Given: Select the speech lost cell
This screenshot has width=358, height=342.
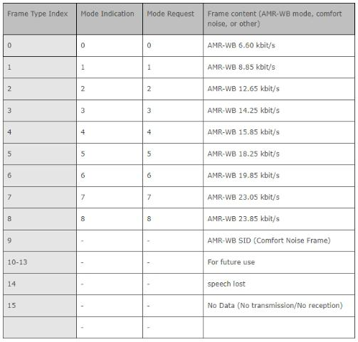Looking at the screenshot, I should tap(279, 284).
